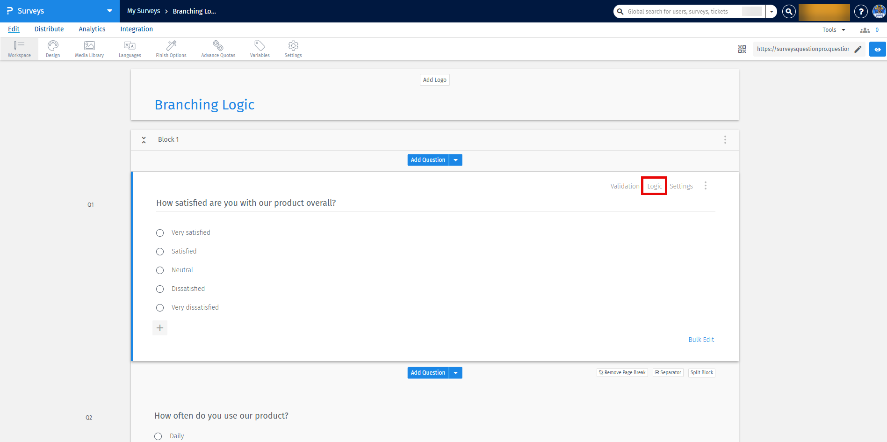This screenshot has height=442, width=887.
Task: Open the Variables panel
Action: [260, 46]
